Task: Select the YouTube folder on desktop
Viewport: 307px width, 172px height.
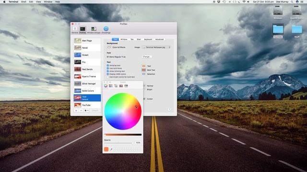Action: [278, 31]
